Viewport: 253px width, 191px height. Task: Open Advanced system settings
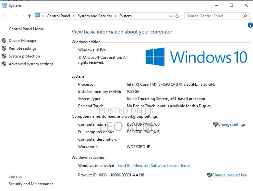click(31, 64)
